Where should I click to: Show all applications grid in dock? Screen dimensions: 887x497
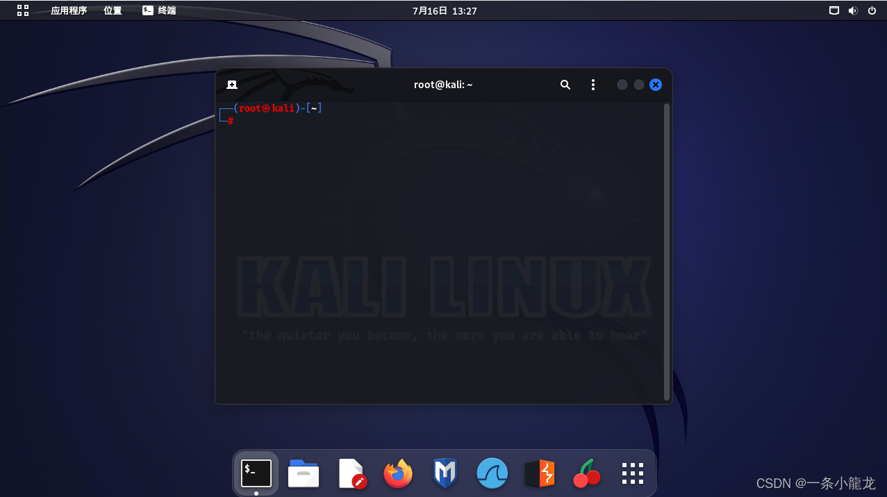(633, 473)
